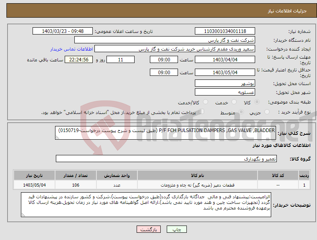Click the general description textarea PULSATION DAMPERS
Screen dimensions: 317x240
pos(166,133)
